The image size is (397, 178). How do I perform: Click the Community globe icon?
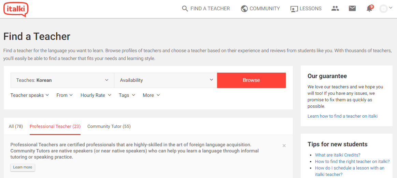coord(244,9)
